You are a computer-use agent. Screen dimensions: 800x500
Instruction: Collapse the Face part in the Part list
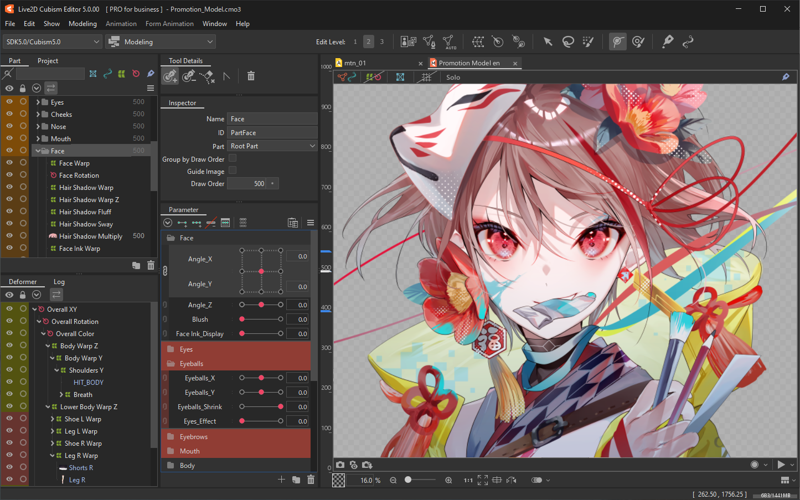pos(38,150)
